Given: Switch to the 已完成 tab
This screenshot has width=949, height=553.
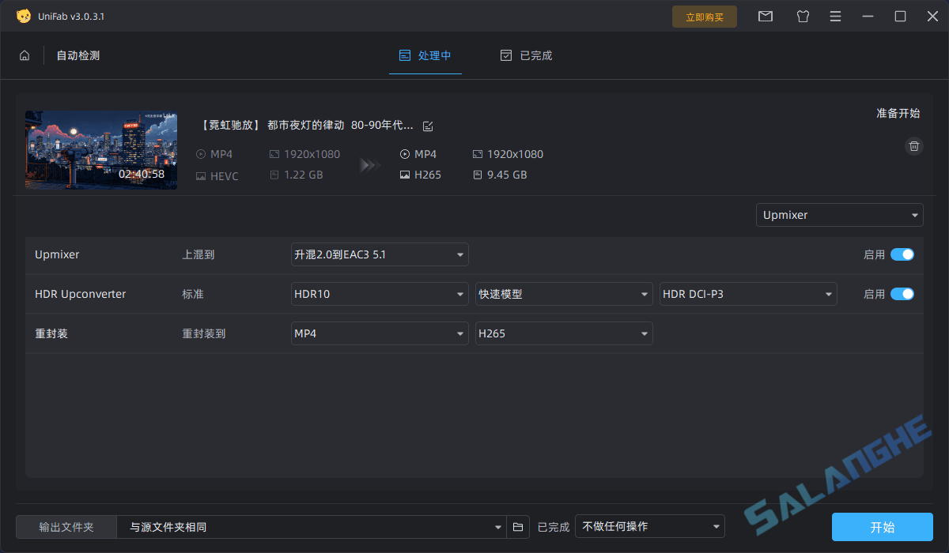Looking at the screenshot, I should [535, 55].
